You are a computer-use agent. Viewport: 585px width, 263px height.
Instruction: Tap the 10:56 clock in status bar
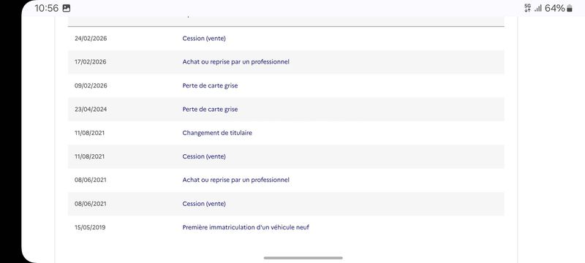point(47,8)
